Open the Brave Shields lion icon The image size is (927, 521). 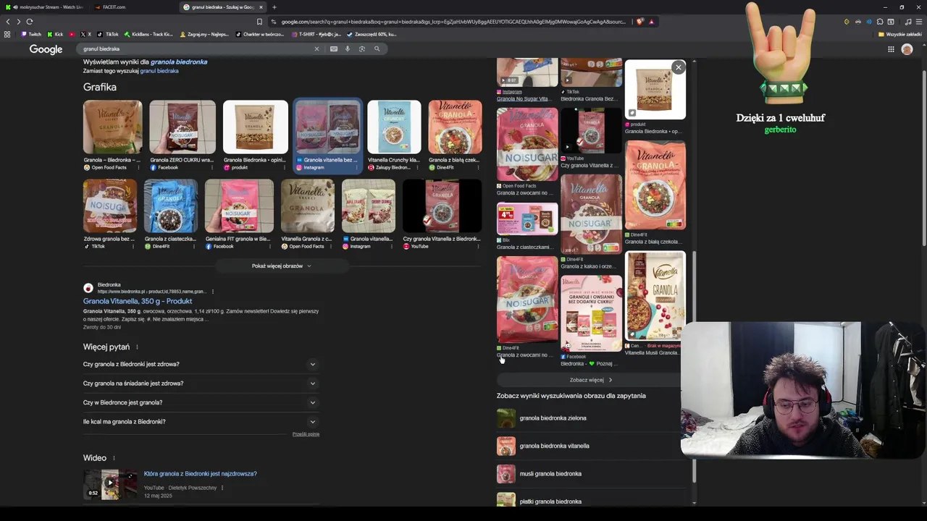pyautogui.click(x=640, y=22)
